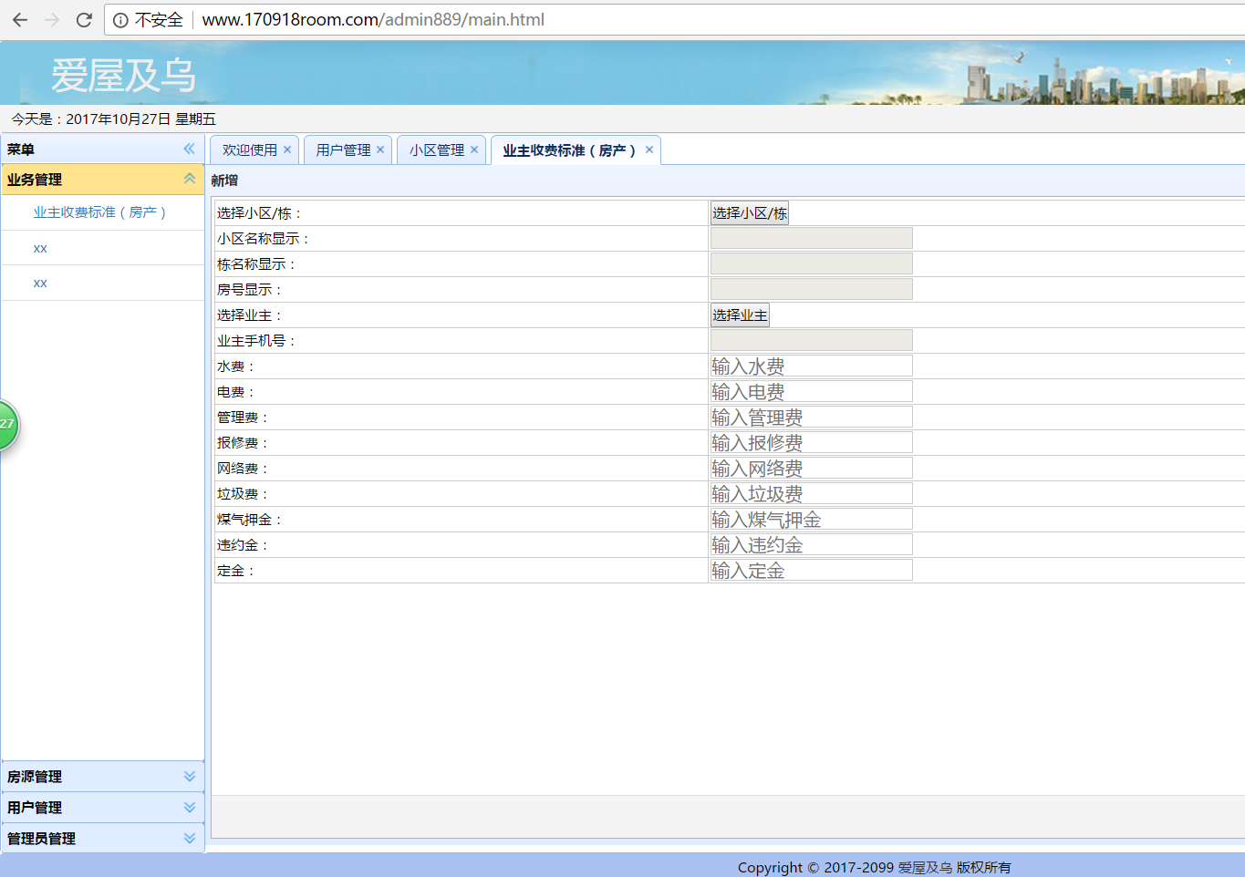The image size is (1245, 877).
Task: Collapse the 菜单 sidebar panel
Action: point(189,149)
